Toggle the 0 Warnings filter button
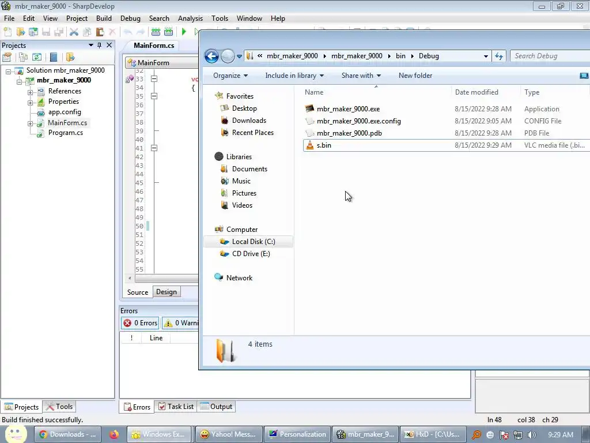 point(180,323)
